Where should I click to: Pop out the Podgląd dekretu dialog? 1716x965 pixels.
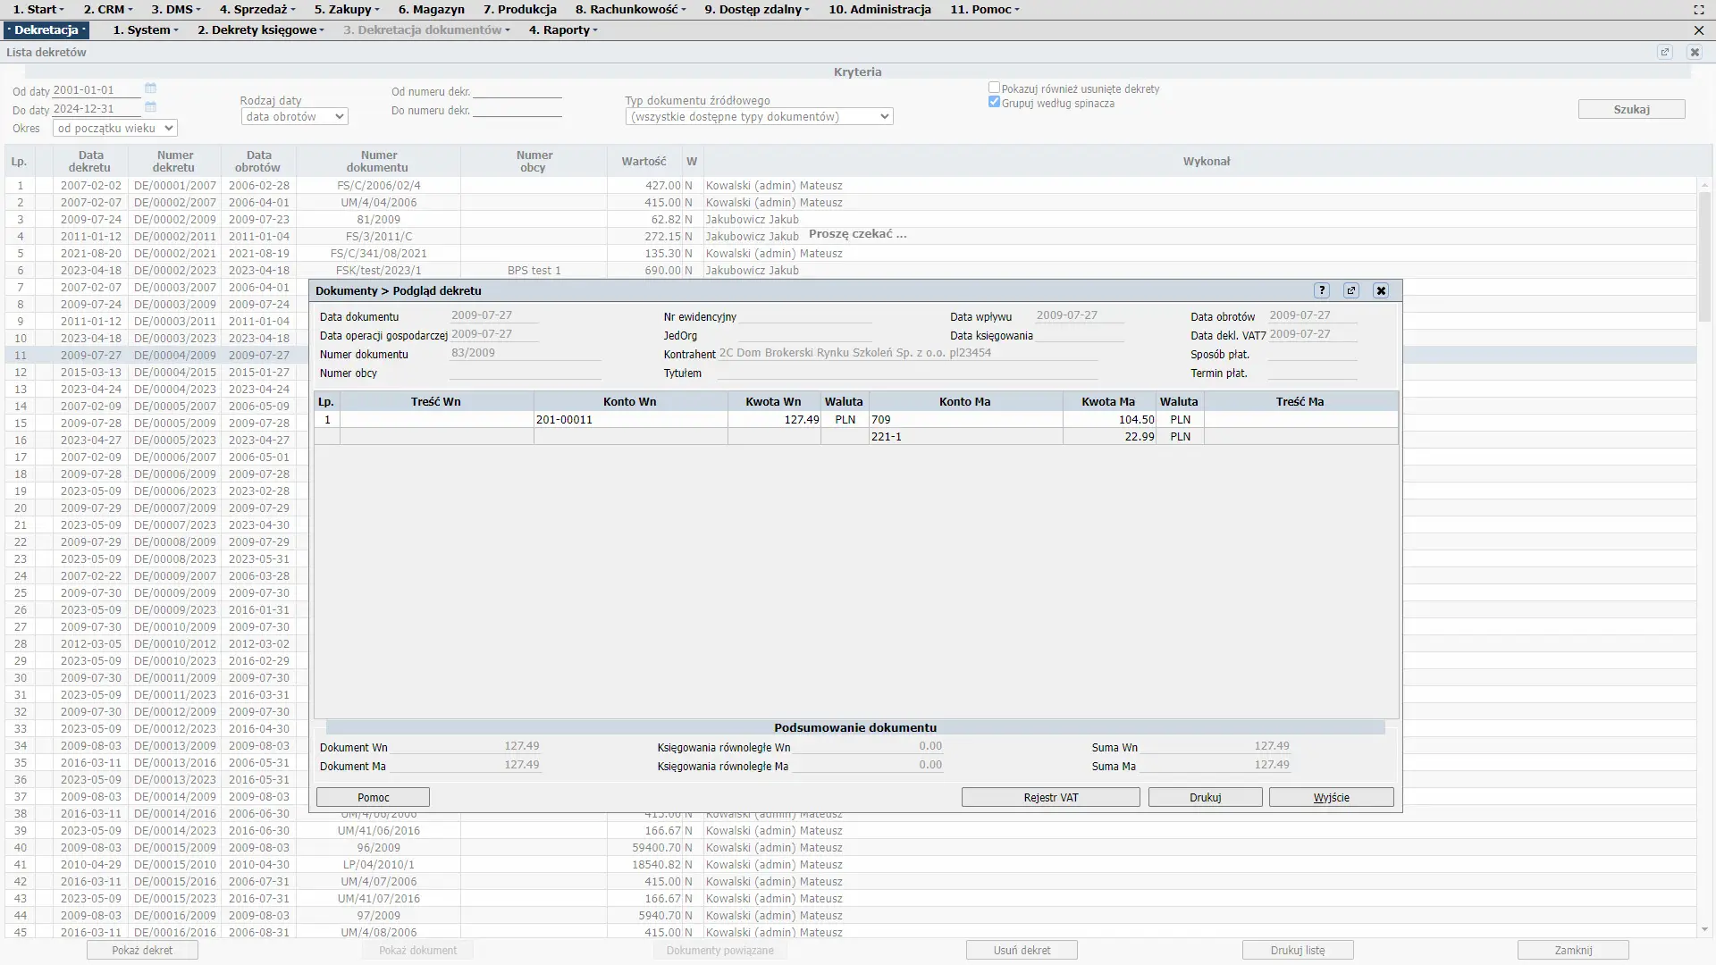tap(1351, 290)
